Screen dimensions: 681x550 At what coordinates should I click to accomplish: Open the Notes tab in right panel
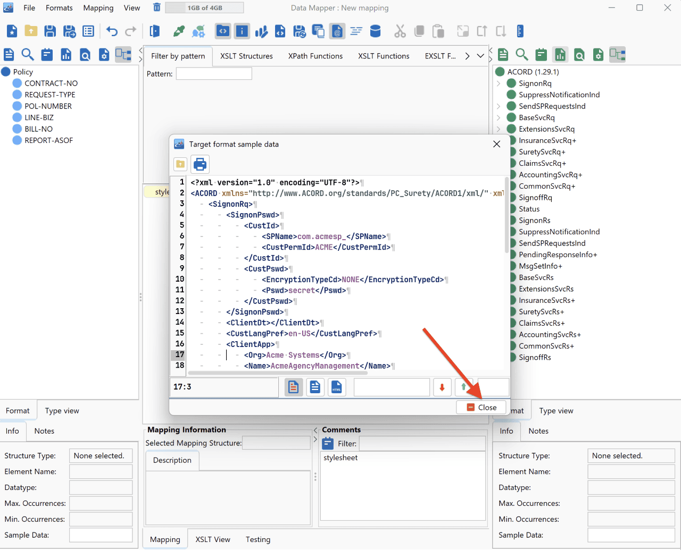pos(538,431)
